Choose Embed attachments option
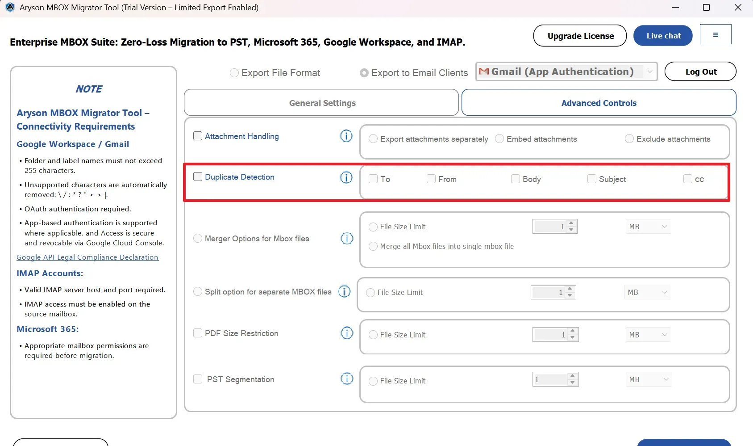This screenshot has width=753, height=446. tap(499, 139)
